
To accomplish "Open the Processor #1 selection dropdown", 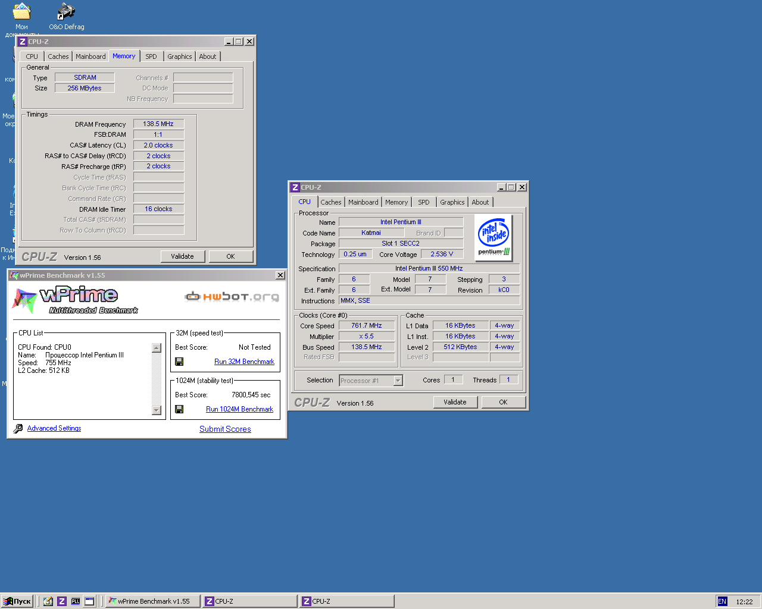I will click(x=398, y=381).
